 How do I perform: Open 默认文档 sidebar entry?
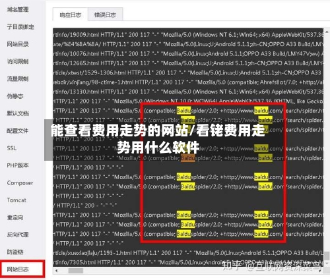tap(18, 113)
